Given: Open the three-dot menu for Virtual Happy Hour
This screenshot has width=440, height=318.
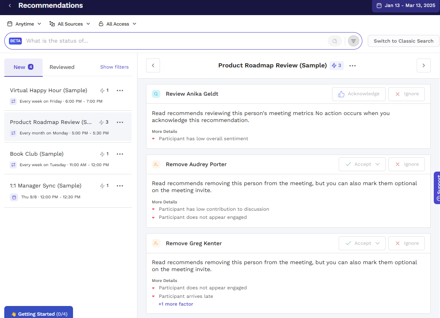Looking at the screenshot, I should coord(120,90).
